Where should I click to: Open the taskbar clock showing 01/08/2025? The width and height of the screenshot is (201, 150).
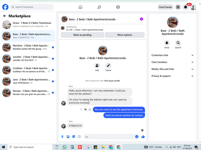tap(187, 147)
